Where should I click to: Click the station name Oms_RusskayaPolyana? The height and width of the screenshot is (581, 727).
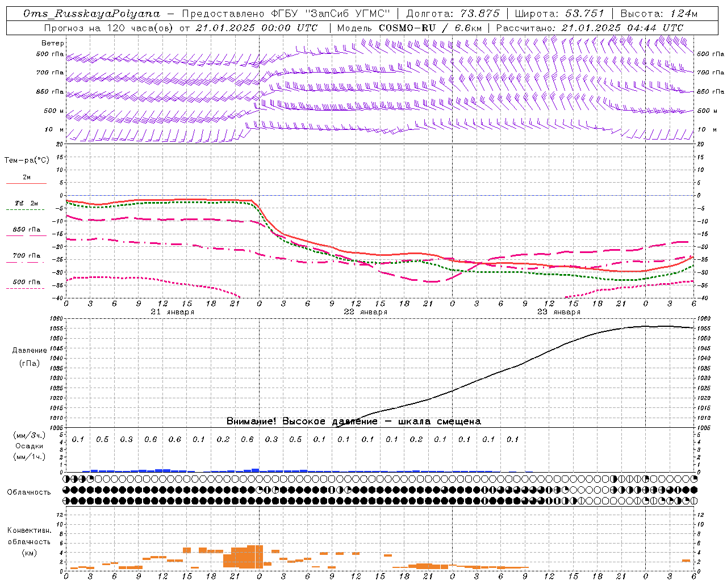point(92,14)
